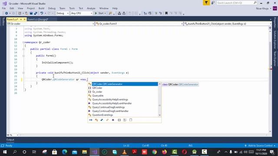Screen dimensions: 278x156
Task: Select QRCoder.QRCodeGenerator in IntelliSense list
Action: coord(123,84)
